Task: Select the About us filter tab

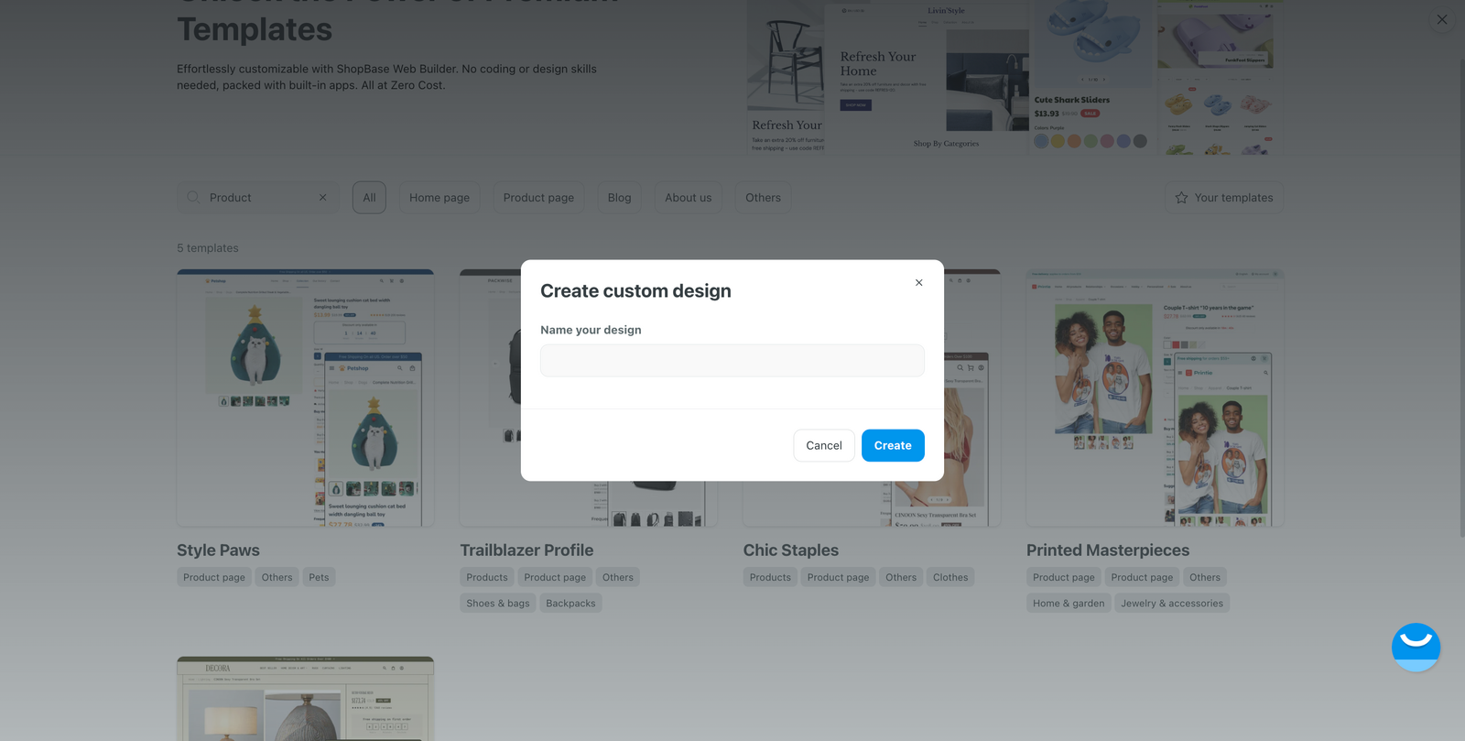Action: (688, 198)
